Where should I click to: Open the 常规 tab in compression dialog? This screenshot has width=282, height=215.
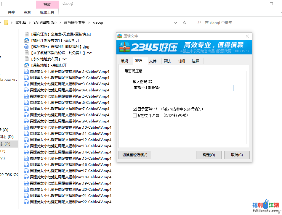(124, 61)
